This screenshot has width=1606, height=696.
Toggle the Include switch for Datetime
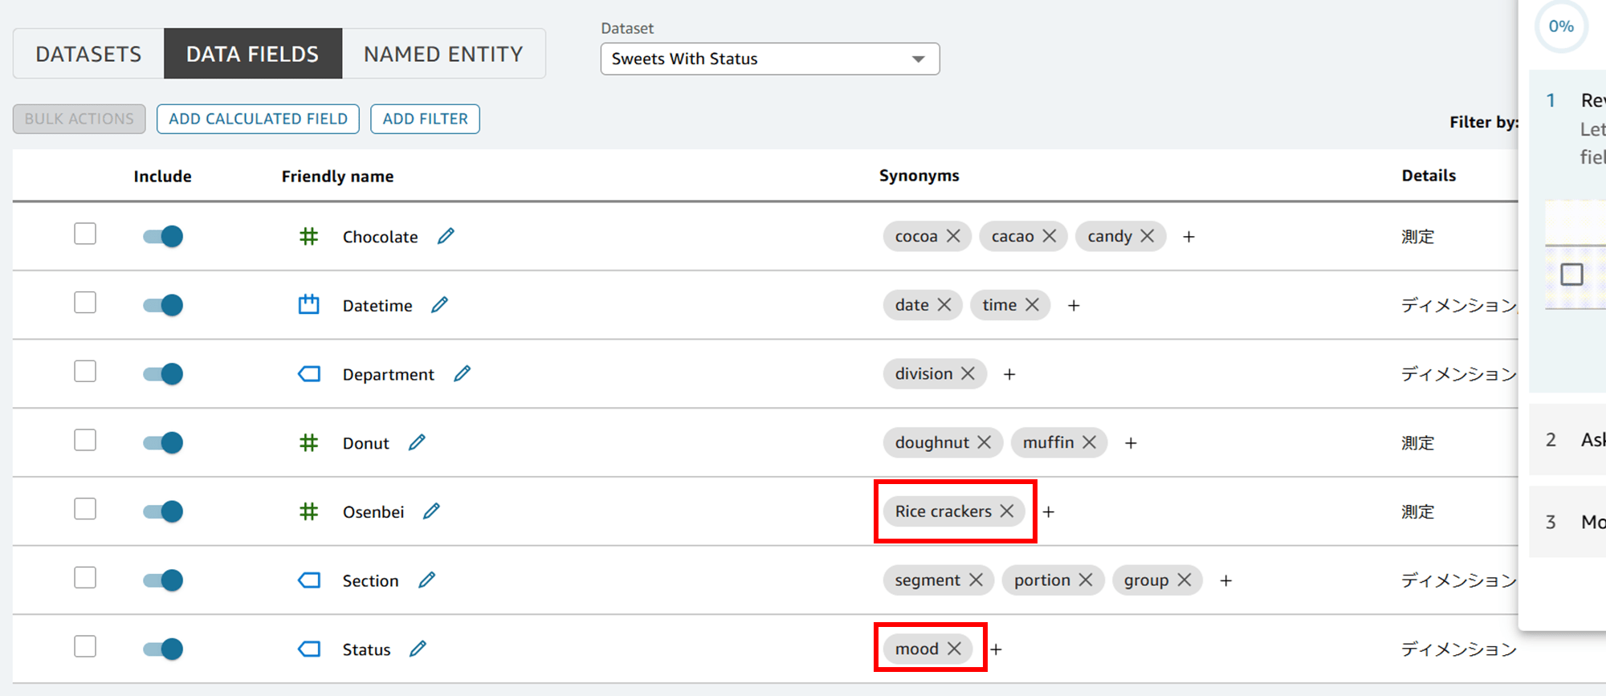(x=163, y=305)
